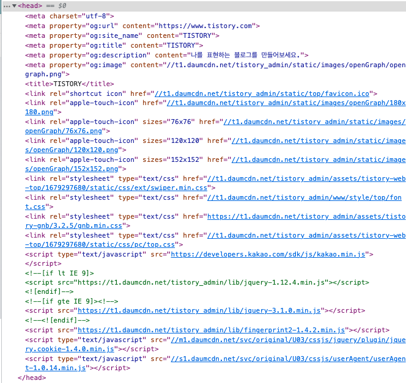This screenshot has height=383, width=406.
Task: Open the favicon.ico link
Action: click(262, 93)
